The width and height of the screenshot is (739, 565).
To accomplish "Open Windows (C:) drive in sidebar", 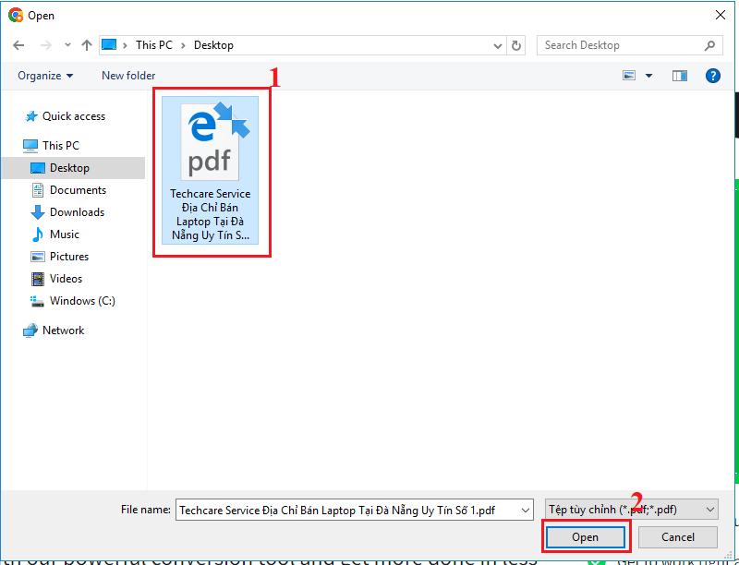I will (x=82, y=301).
